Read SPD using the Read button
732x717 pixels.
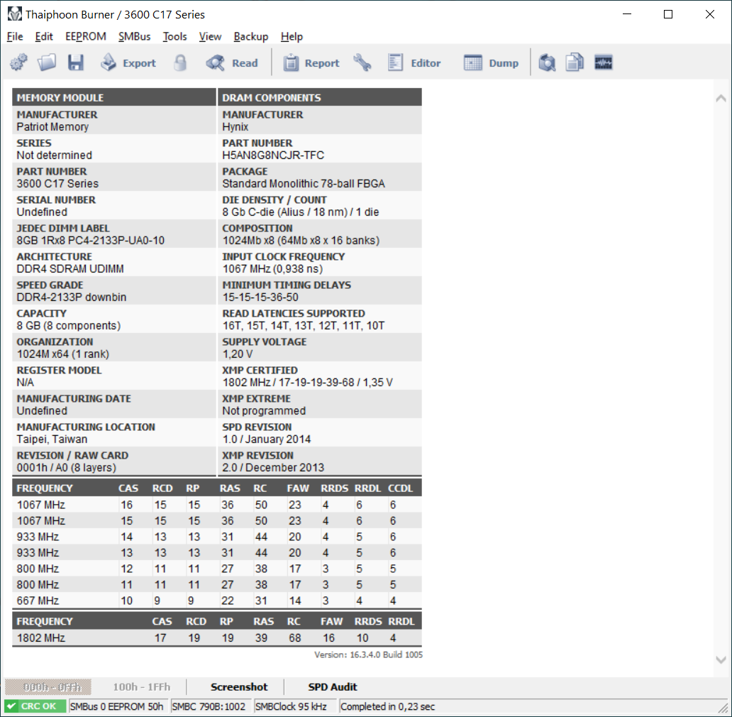pyautogui.click(x=232, y=62)
